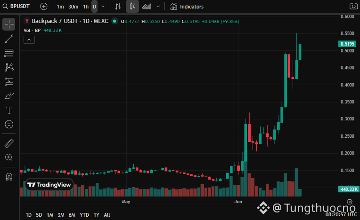Select the trend line drawing tool
Image resolution: width=360 pixels, height=220 pixels.
9,39
